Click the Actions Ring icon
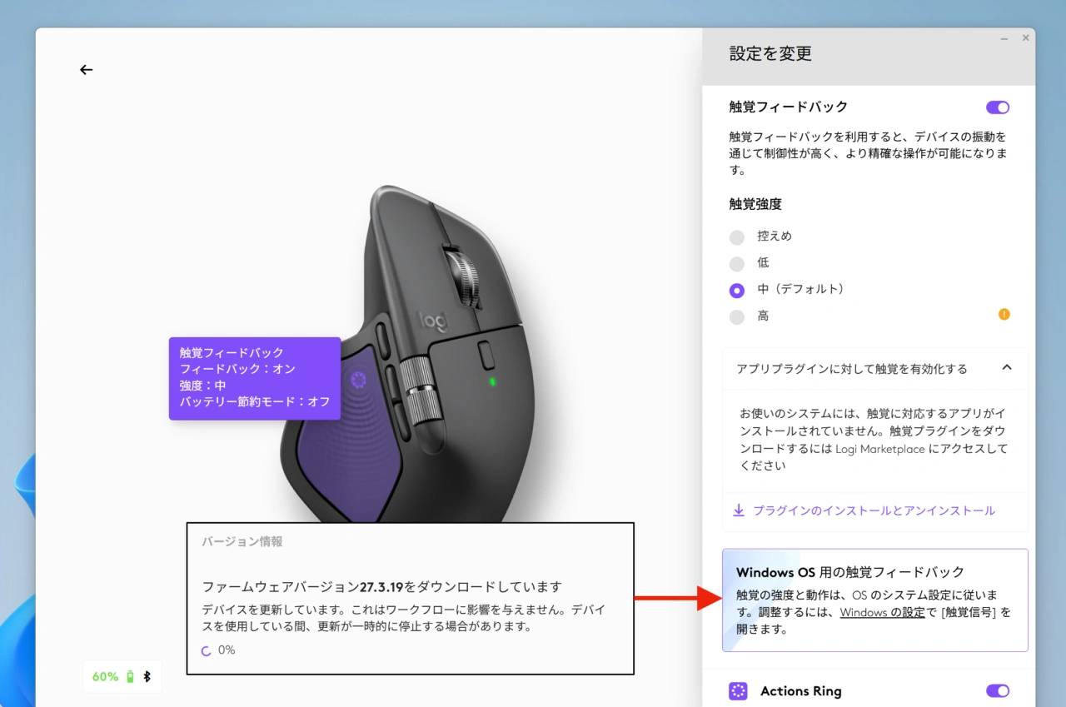Image resolution: width=1066 pixels, height=707 pixels. (x=738, y=691)
